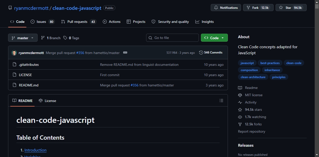319x157 pixels.
Task: Click the principles topic tag
Action: [279, 77]
